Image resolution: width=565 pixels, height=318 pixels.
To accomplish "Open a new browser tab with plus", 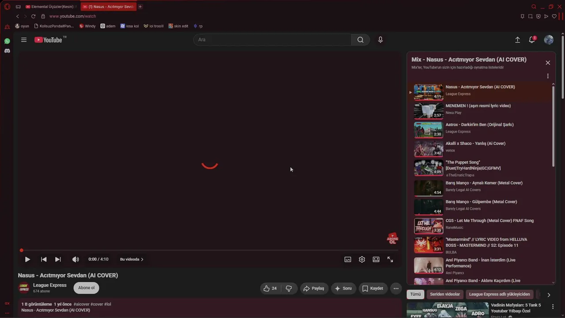I will 140,7.
